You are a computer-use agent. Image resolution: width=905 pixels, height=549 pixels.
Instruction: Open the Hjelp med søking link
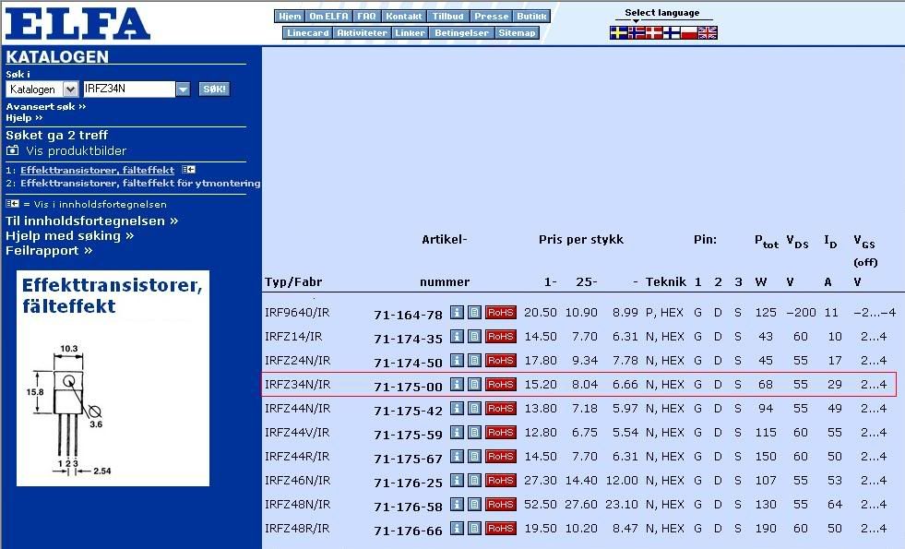point(70,235)
